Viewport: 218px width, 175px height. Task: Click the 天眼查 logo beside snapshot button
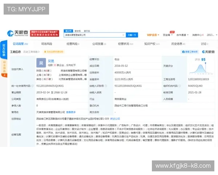coord(208,52)
